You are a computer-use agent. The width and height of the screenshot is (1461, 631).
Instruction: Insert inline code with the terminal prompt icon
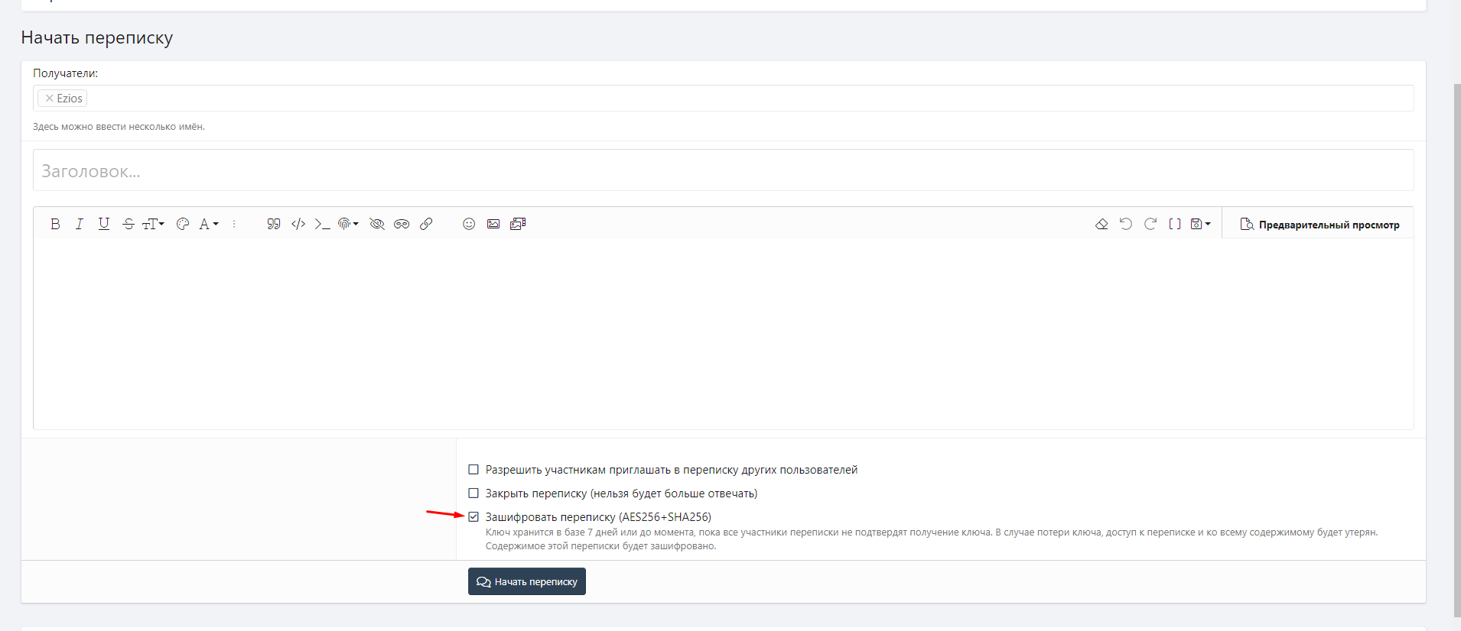[x=323, y=224]
